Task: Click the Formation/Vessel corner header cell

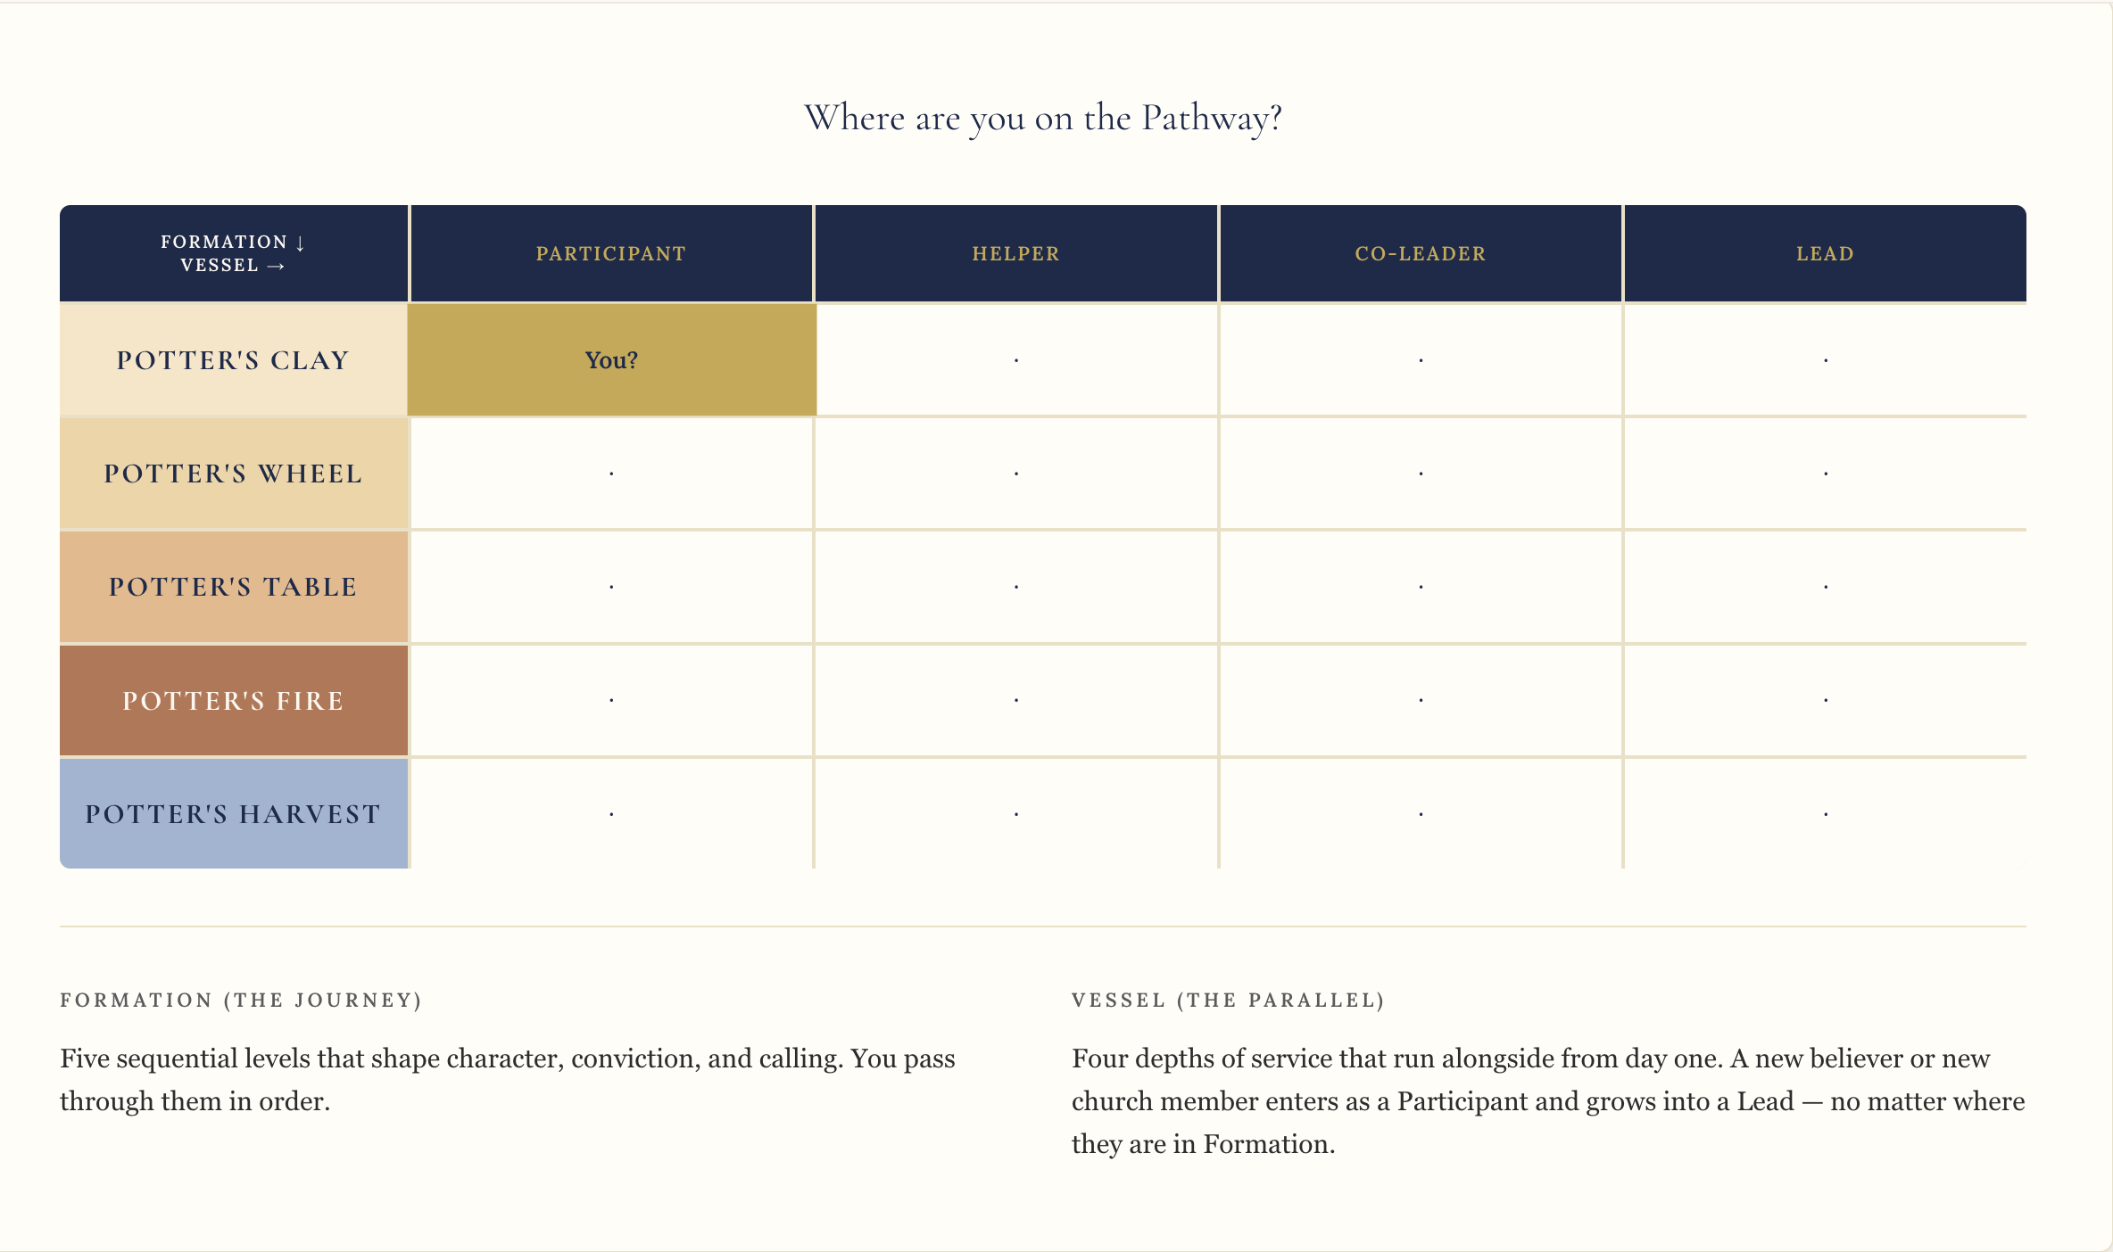Action: (234, 253)
